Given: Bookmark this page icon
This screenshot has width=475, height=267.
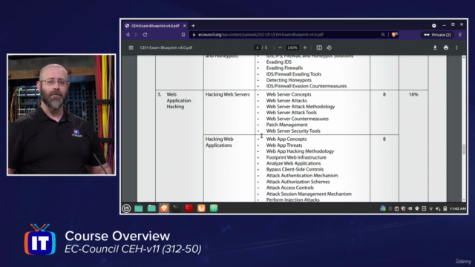Looking at the screenshot, I should 183,35.
